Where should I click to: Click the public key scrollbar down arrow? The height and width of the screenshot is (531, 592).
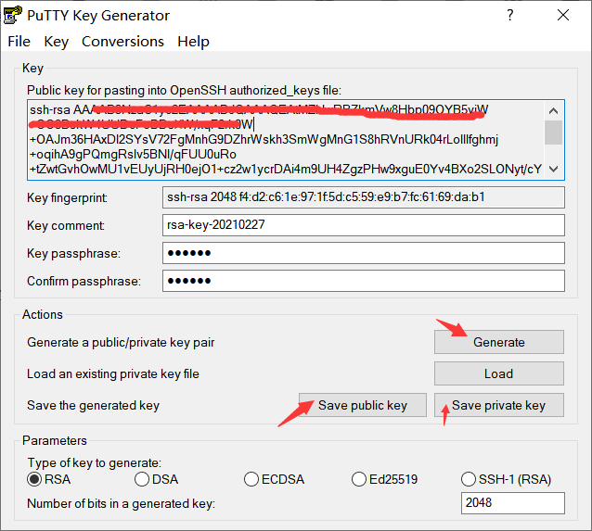[x=553, y=169]
